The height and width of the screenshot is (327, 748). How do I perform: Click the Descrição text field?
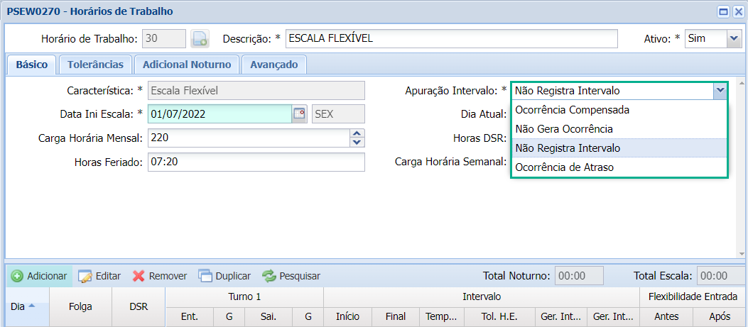(x=452, y=39)
